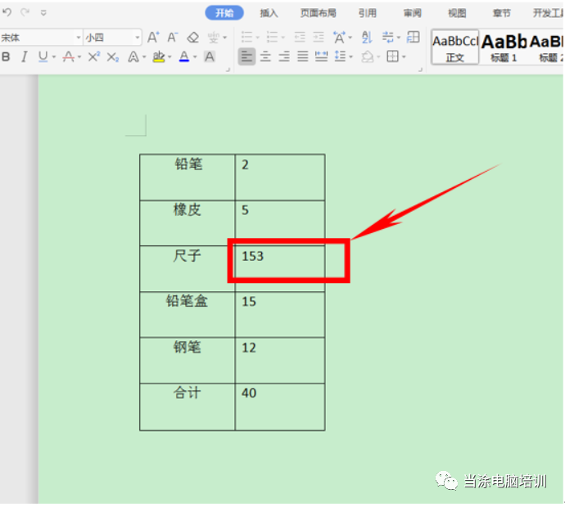Select align left
565x507 pixels.
click(x=246, y=56)
